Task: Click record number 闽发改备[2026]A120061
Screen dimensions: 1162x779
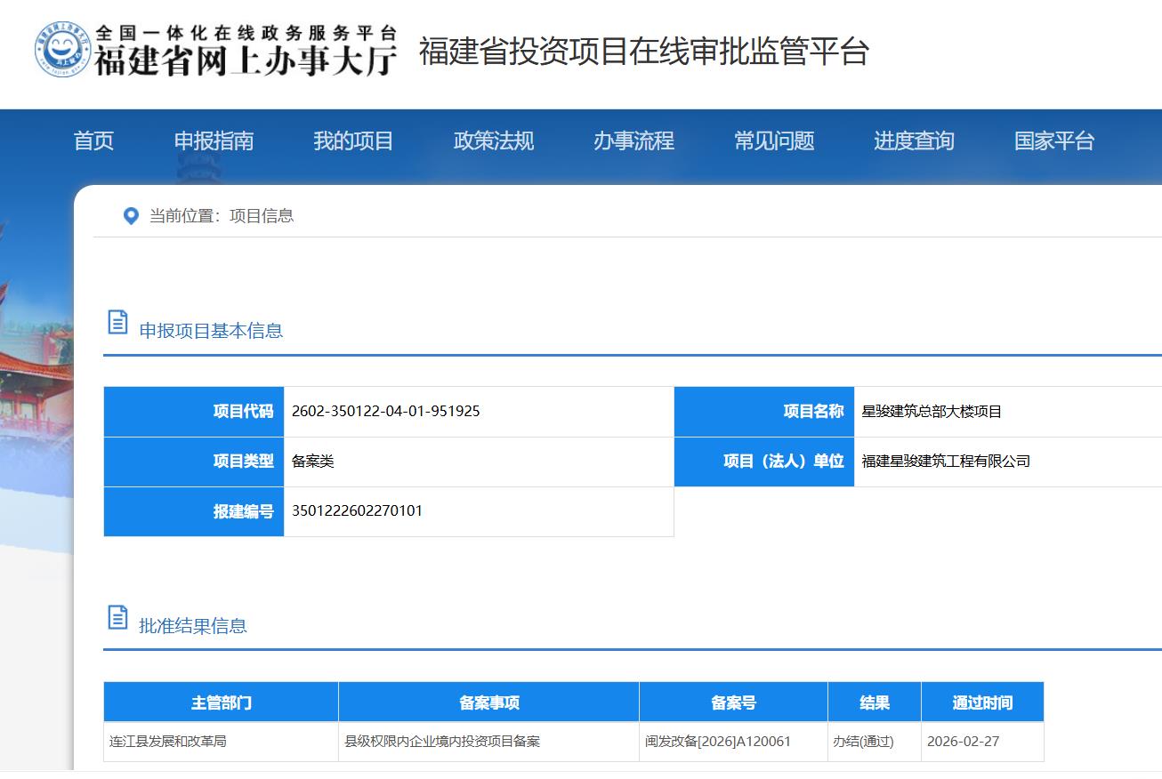Action: (718, 742)
